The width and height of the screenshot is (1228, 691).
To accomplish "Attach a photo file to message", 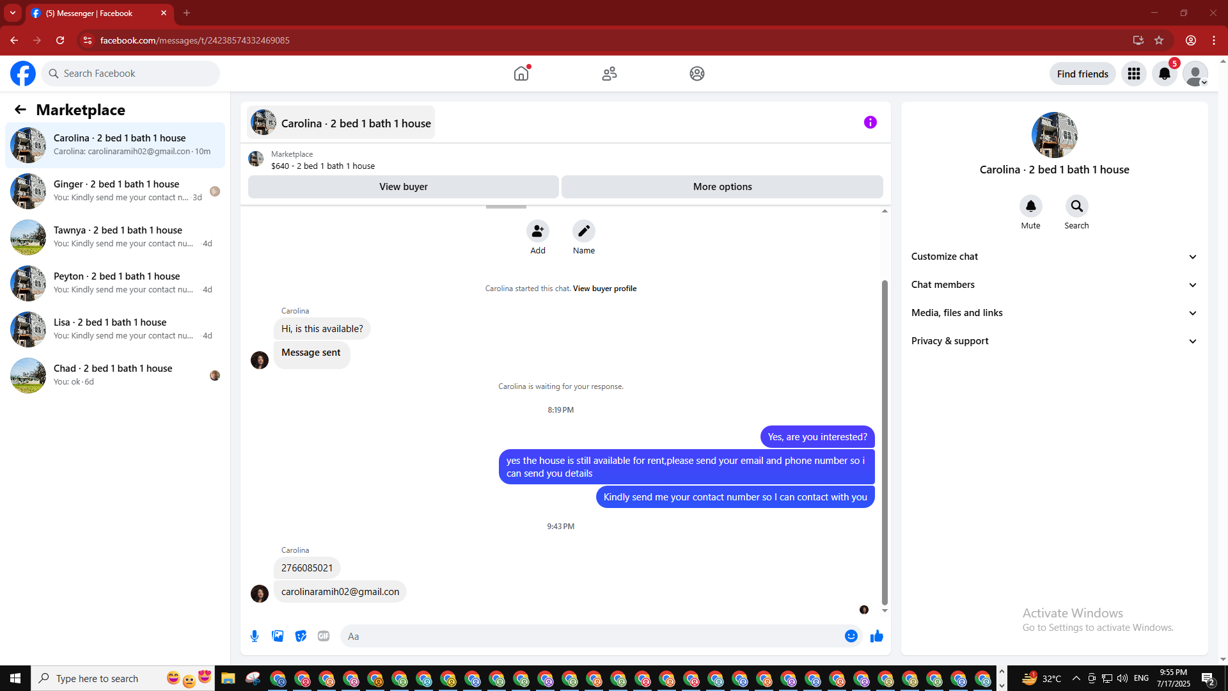I will click(x=278, y=636).
